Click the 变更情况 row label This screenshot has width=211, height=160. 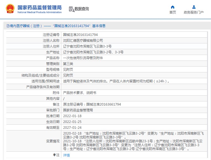(53, 141)
